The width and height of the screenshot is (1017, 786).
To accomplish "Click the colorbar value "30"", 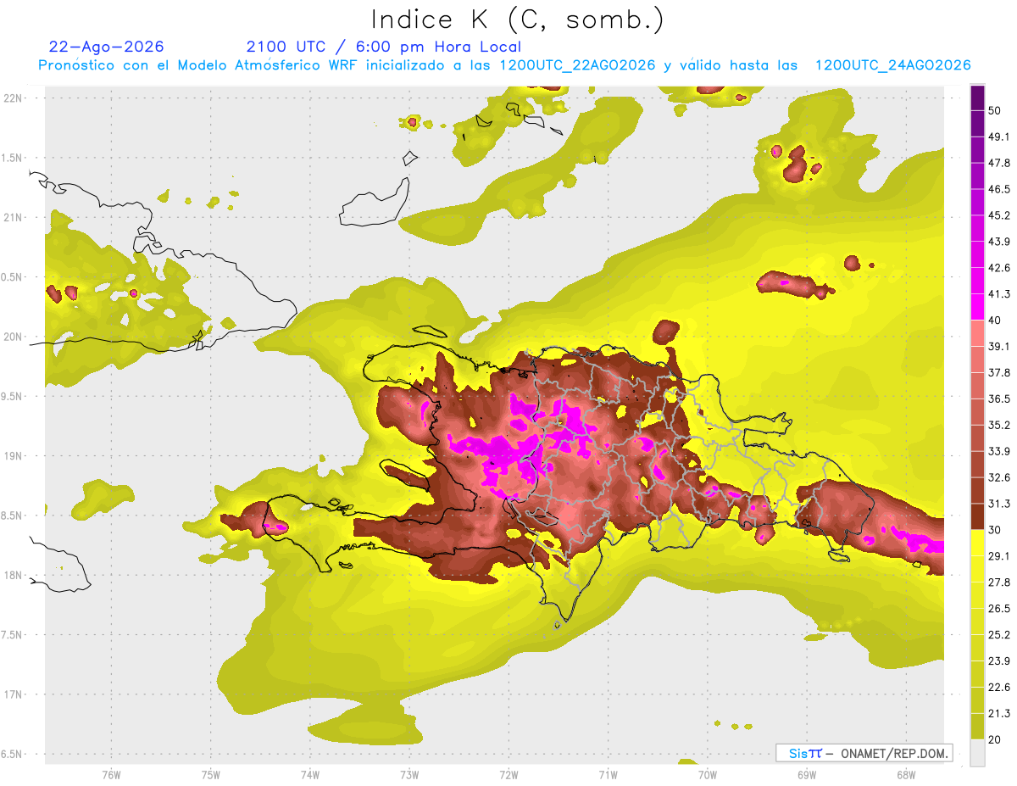I will (x=995, y=530).
